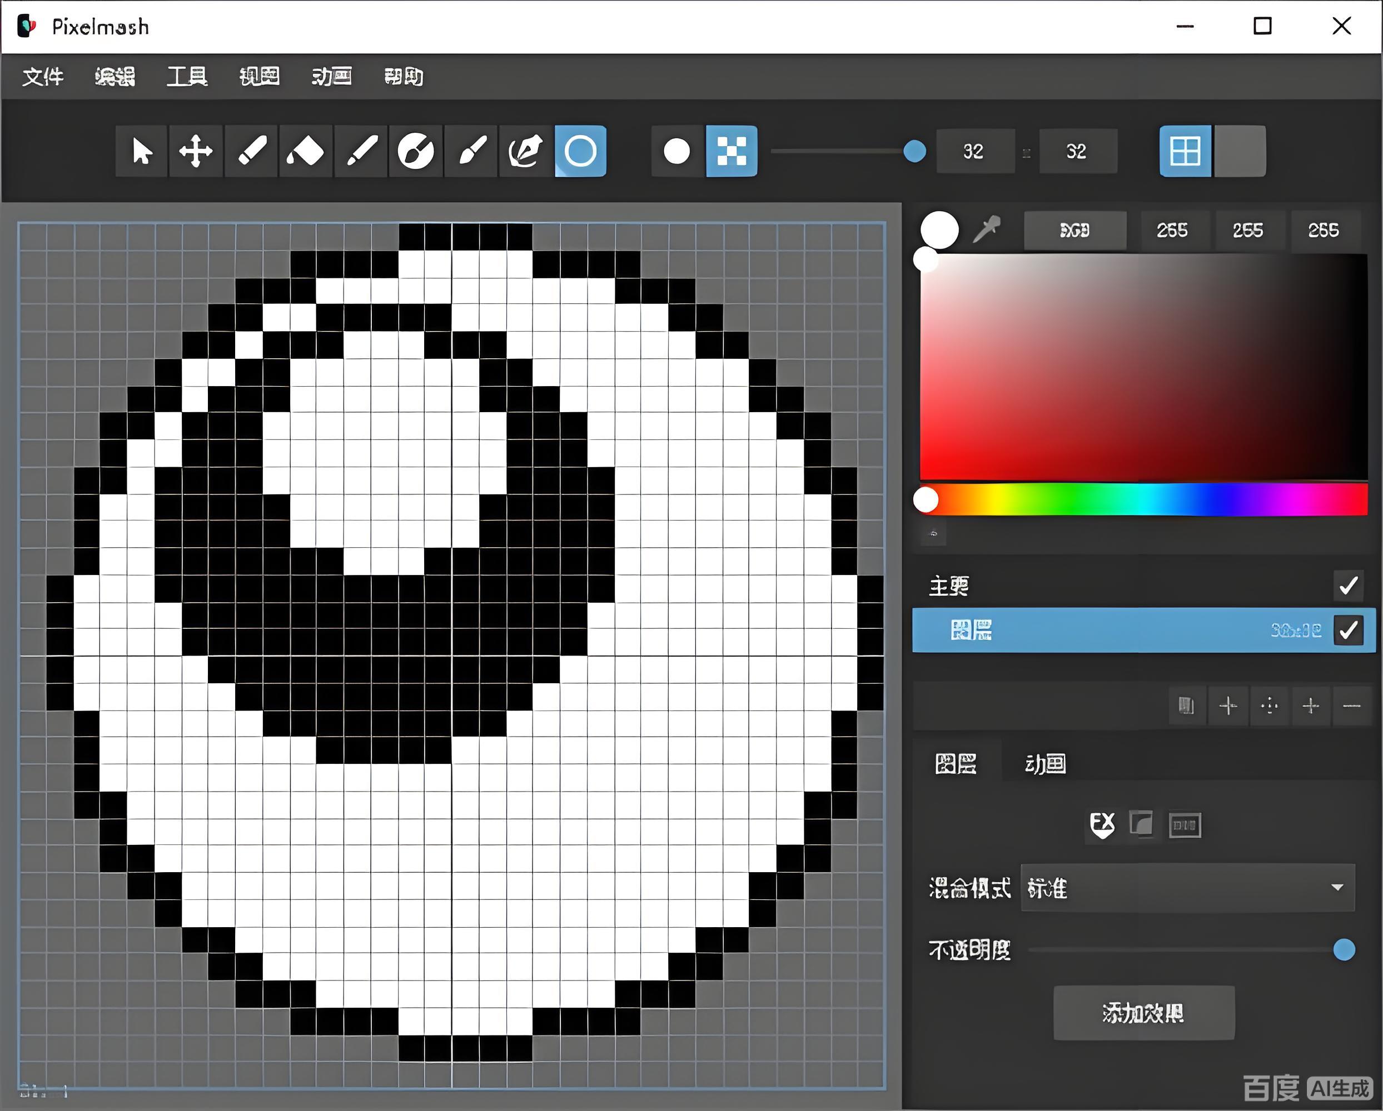Add a new layer with plus button

tap(1228, 706)
